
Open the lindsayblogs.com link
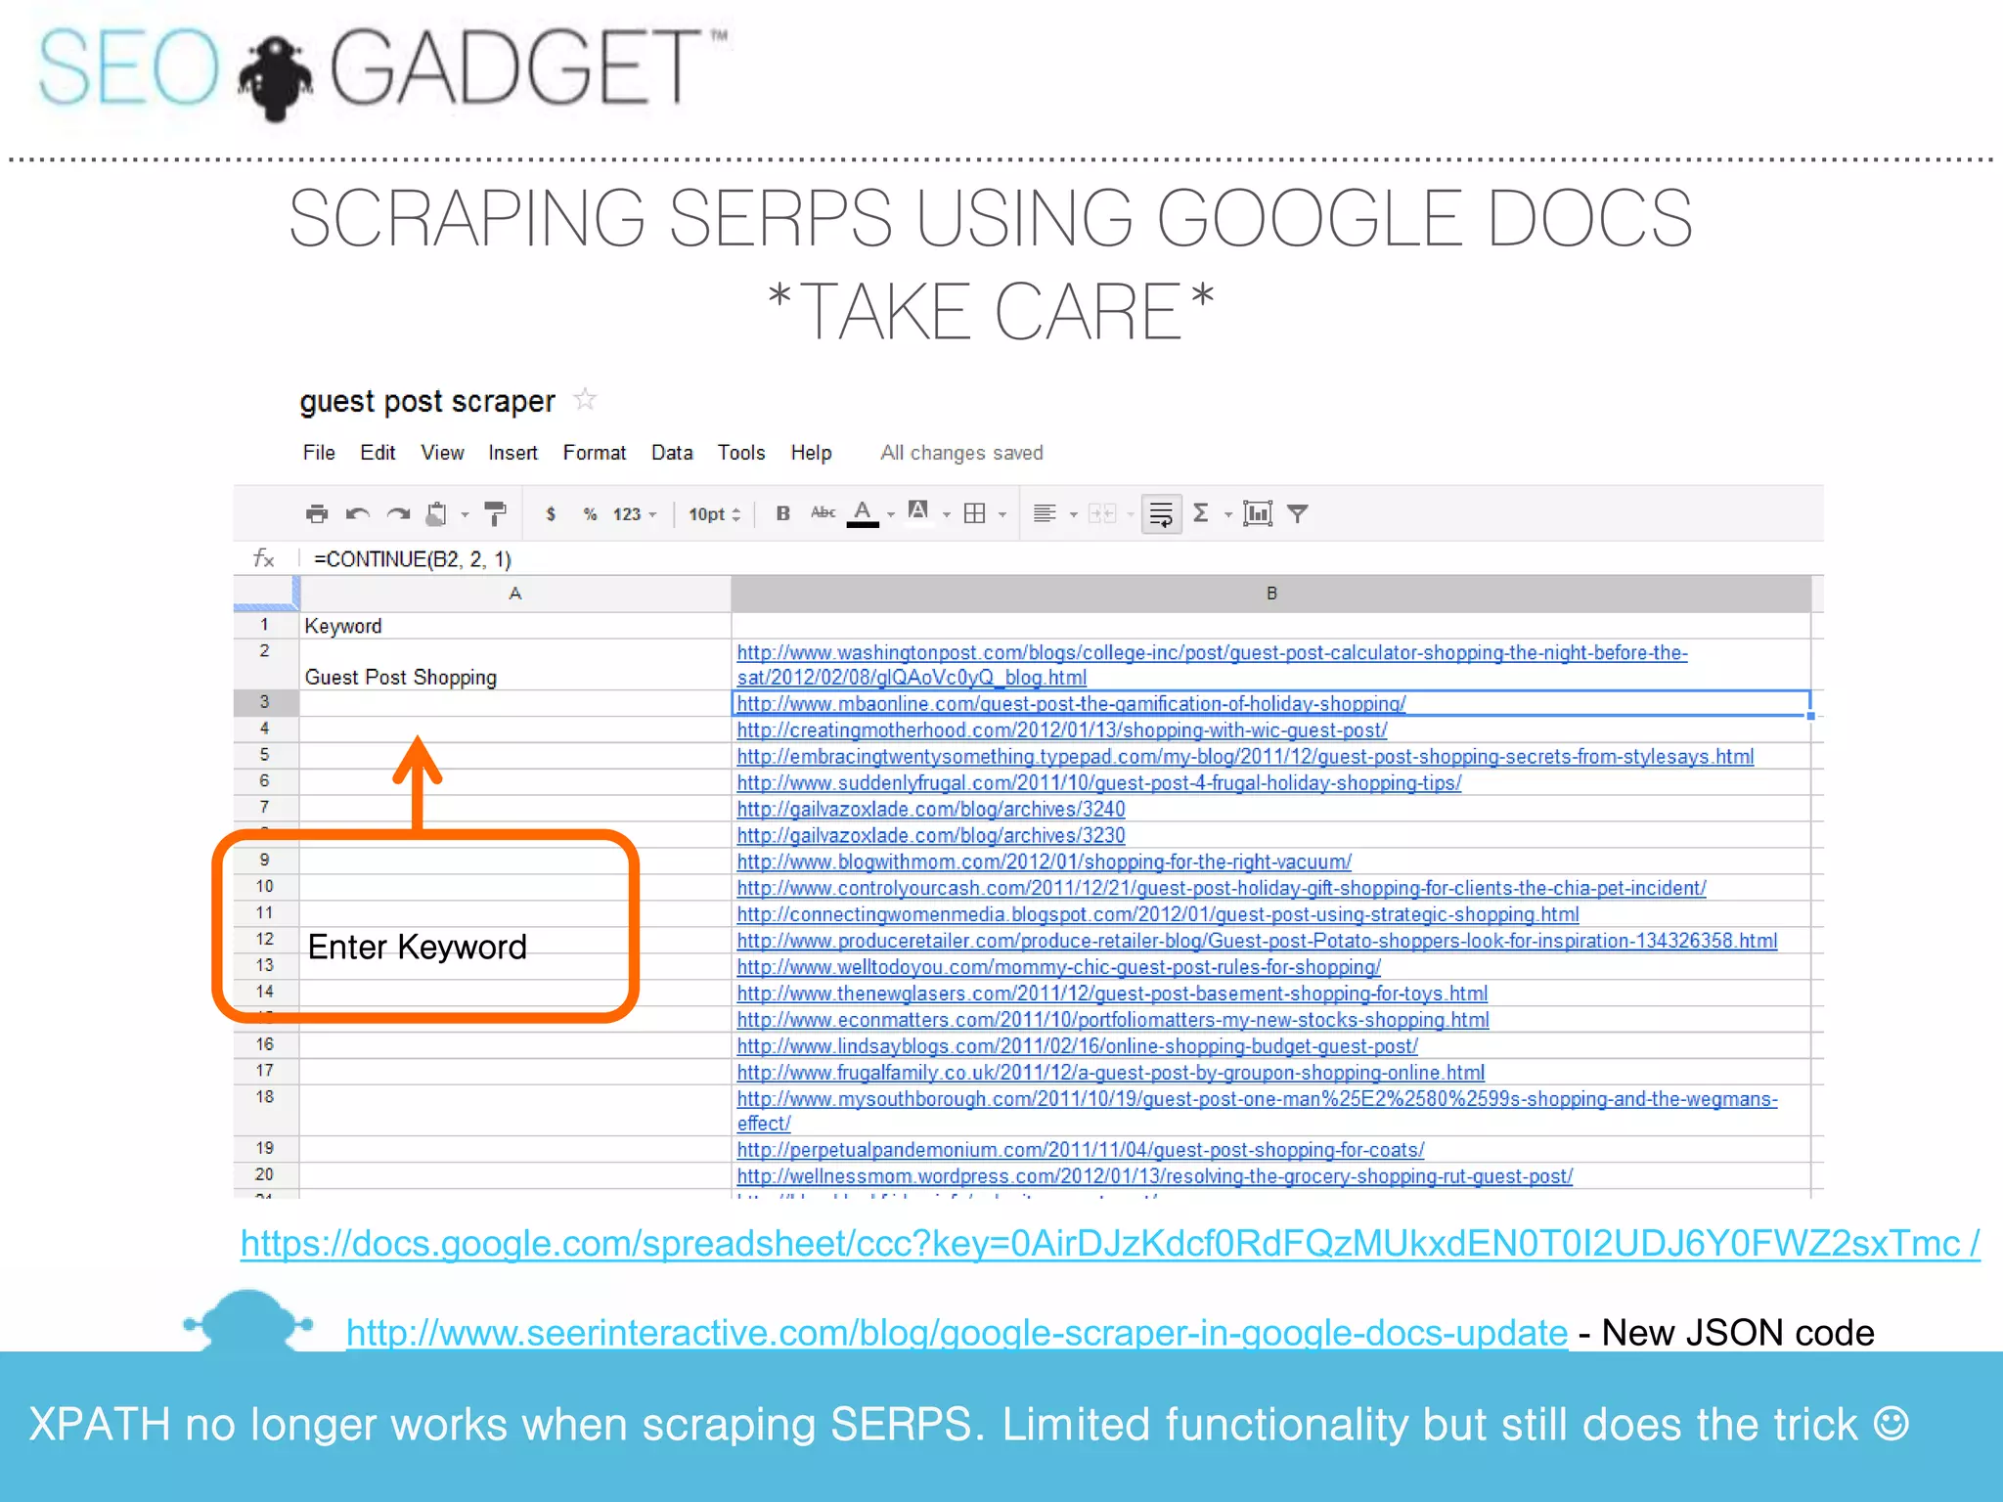coord(1077,1047)
